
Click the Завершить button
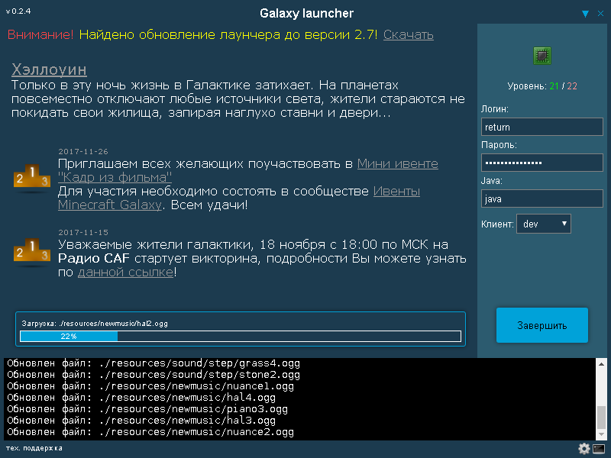coord(541,325)
